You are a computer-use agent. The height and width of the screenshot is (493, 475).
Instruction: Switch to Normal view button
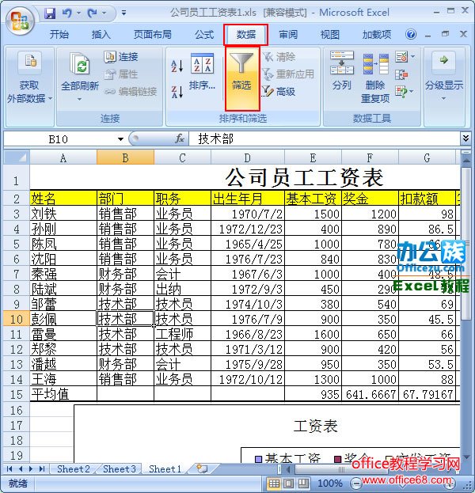[x=274, y=484]
